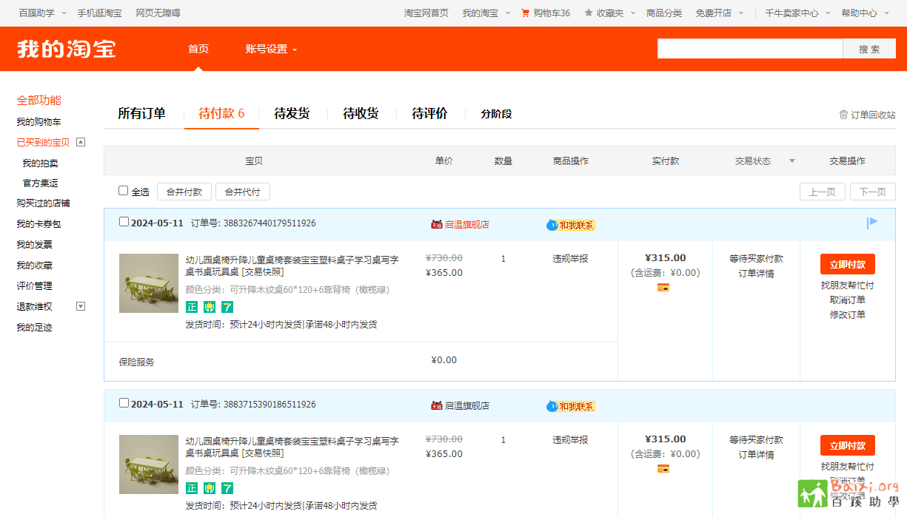Click the green '7' day return badge in first order
The width and height of the screenshot is (907, 517).
point(227,307)
